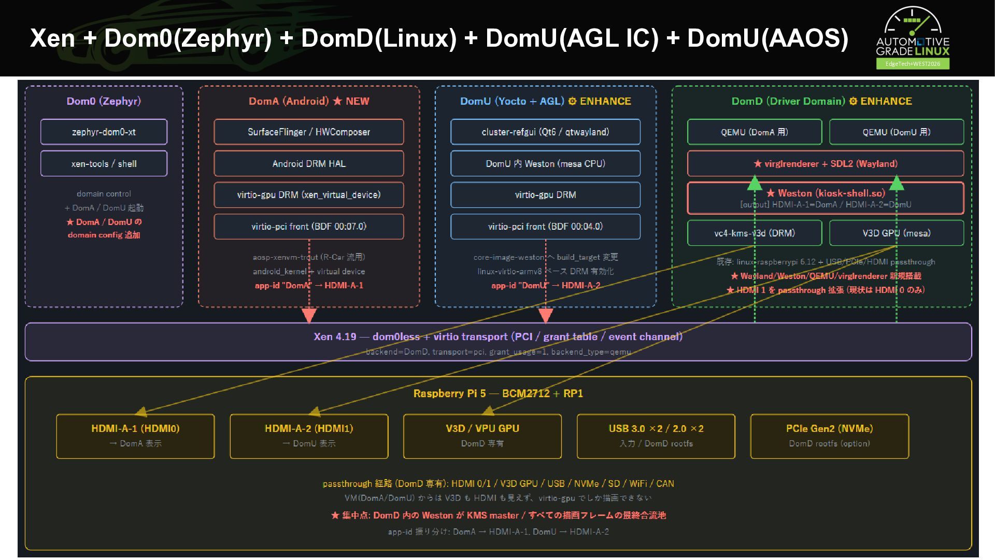This screenshot has height=560, width=995.
Task: Click the linux-virtio-armv8 DRM note
Action: tap(545, 271)
